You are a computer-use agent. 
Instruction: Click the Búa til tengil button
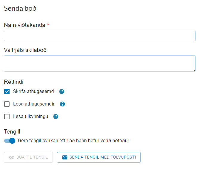pyautogui.click(x=28, y=157)
